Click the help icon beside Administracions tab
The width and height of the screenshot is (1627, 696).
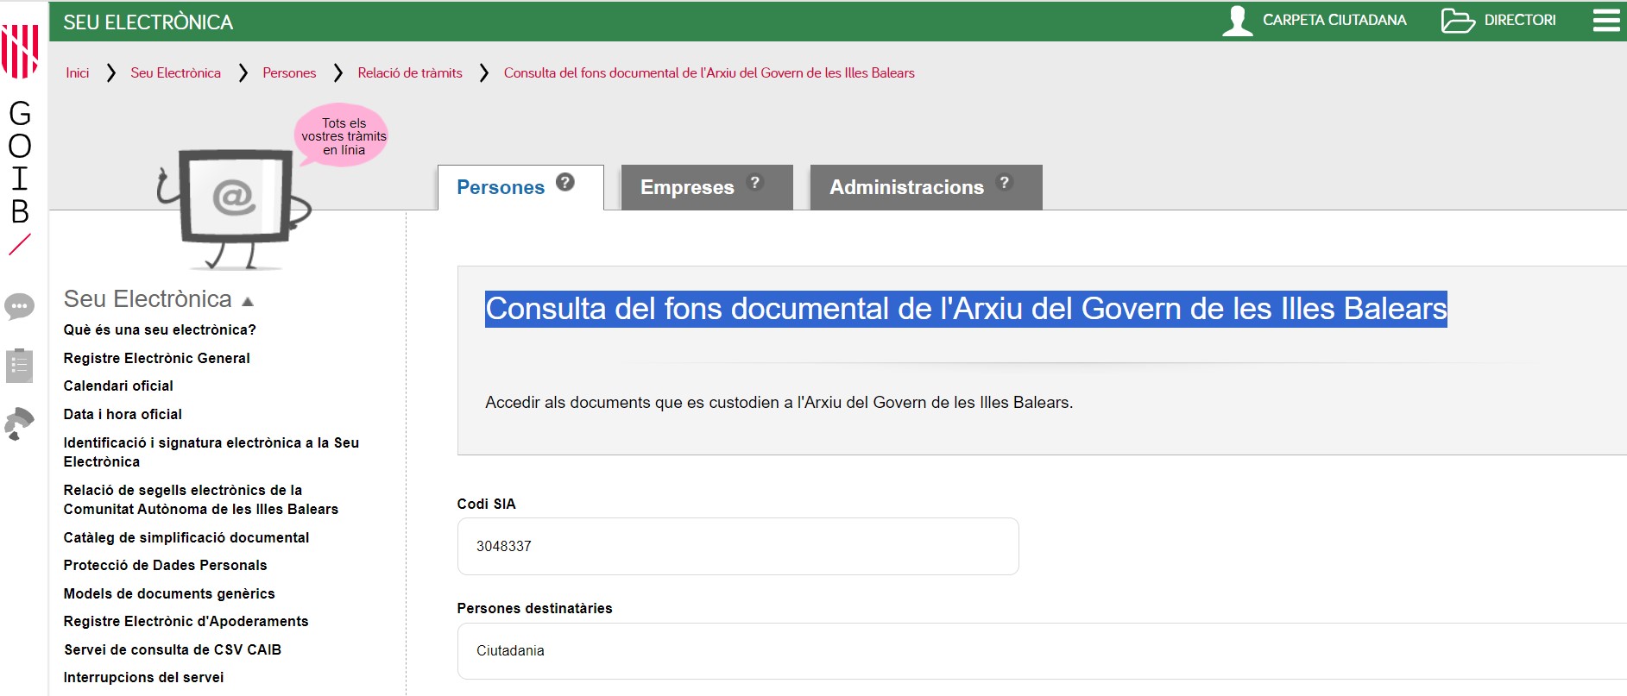pyautogui.click(x=1004, y=182)
